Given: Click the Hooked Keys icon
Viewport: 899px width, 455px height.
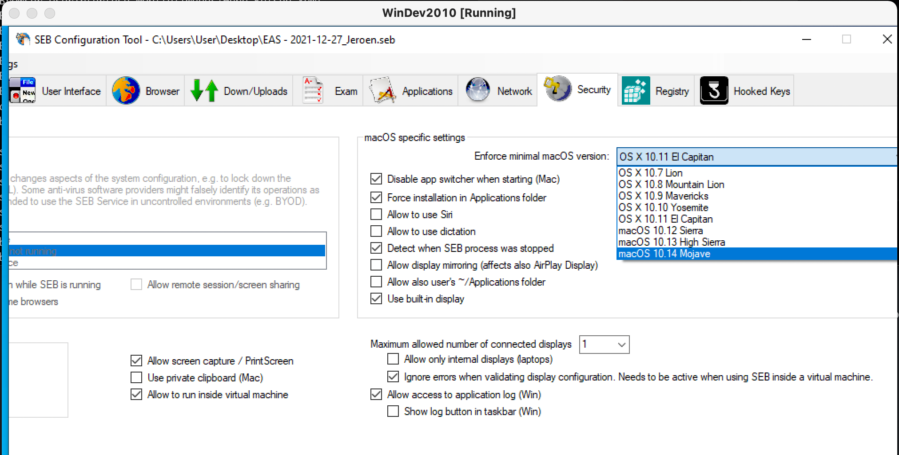Looking at the screenshot, I should point(713,90).
